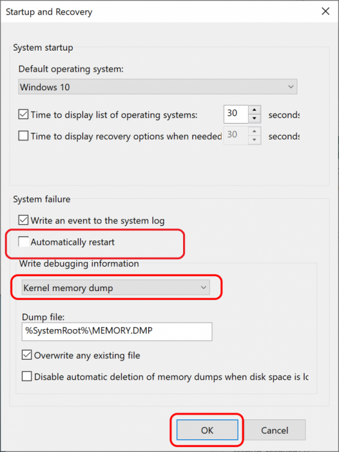Decrease operating systems list time with down arrow
The width and height of the screenshot is (339, 452).
coord(254,119)
